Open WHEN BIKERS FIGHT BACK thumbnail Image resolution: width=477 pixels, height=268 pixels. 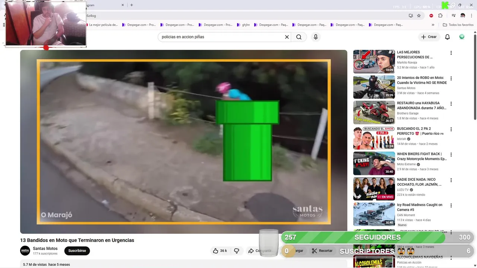click(374, 163)
